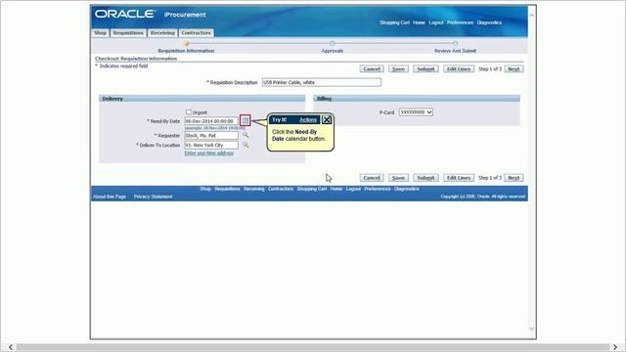The image size is (626, 352).
Task: Open the Actions link in tooltip
Action: point(308,119)
